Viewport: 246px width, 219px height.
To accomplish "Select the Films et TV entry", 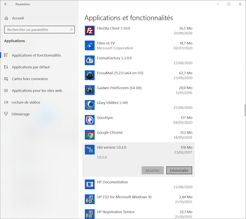I will pyautogui.click(x=138, y=46).
